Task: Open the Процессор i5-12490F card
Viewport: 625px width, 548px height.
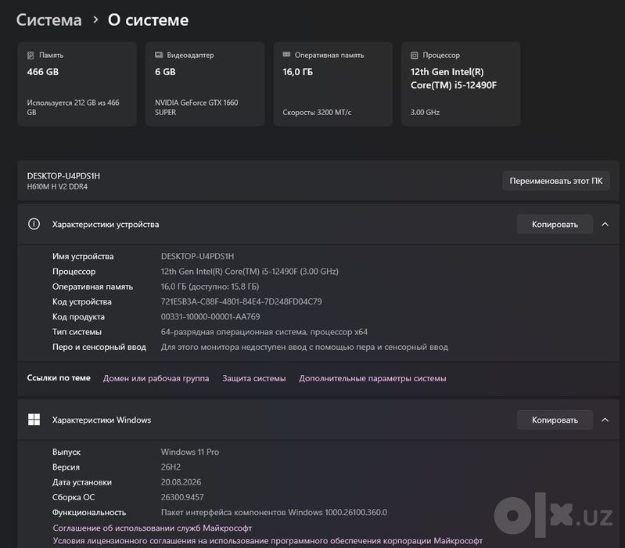Action: pos(461,84)
